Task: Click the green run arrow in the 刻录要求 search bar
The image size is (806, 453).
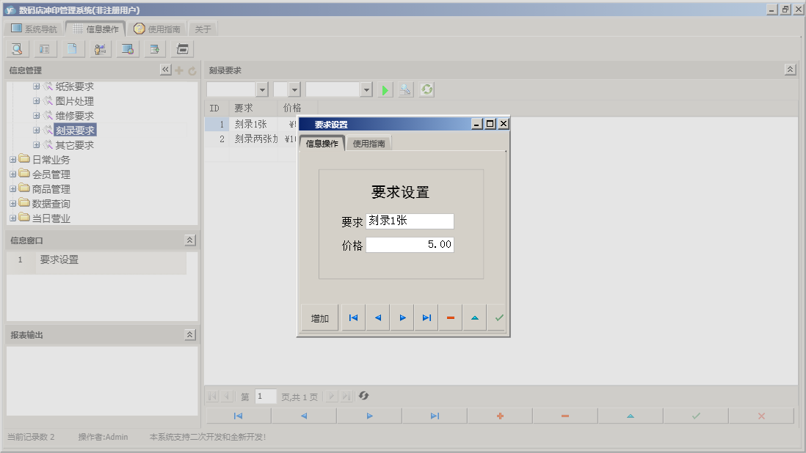Action: tap(385, 89)
